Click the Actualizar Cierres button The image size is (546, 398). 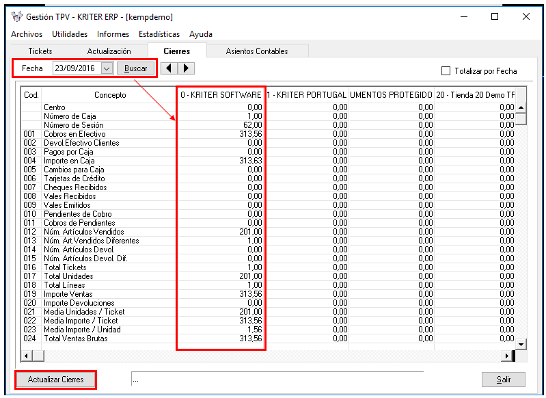click(x=56, y=379)
